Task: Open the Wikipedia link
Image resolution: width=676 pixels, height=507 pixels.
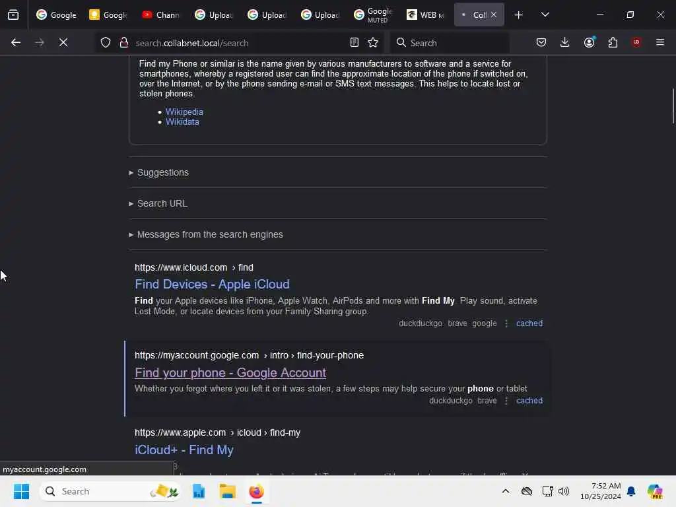Action: pyautogui.click(x=185, y=112)
